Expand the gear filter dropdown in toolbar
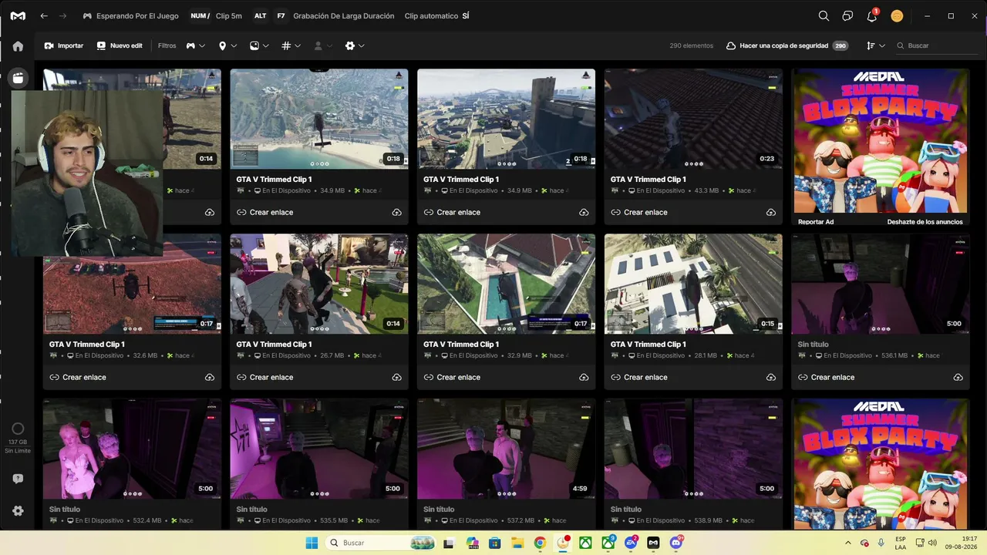Image resolution: width=987 pixels, height=555 pixels. (355, 46)
